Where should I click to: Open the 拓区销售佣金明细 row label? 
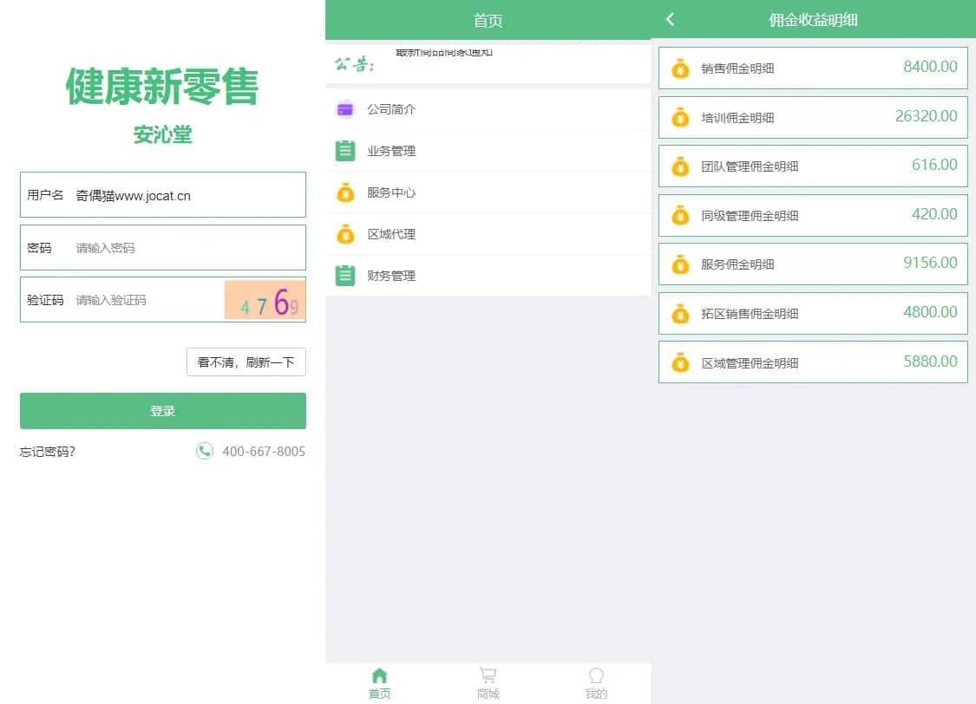pyautogui.click(x=750, y=314)
